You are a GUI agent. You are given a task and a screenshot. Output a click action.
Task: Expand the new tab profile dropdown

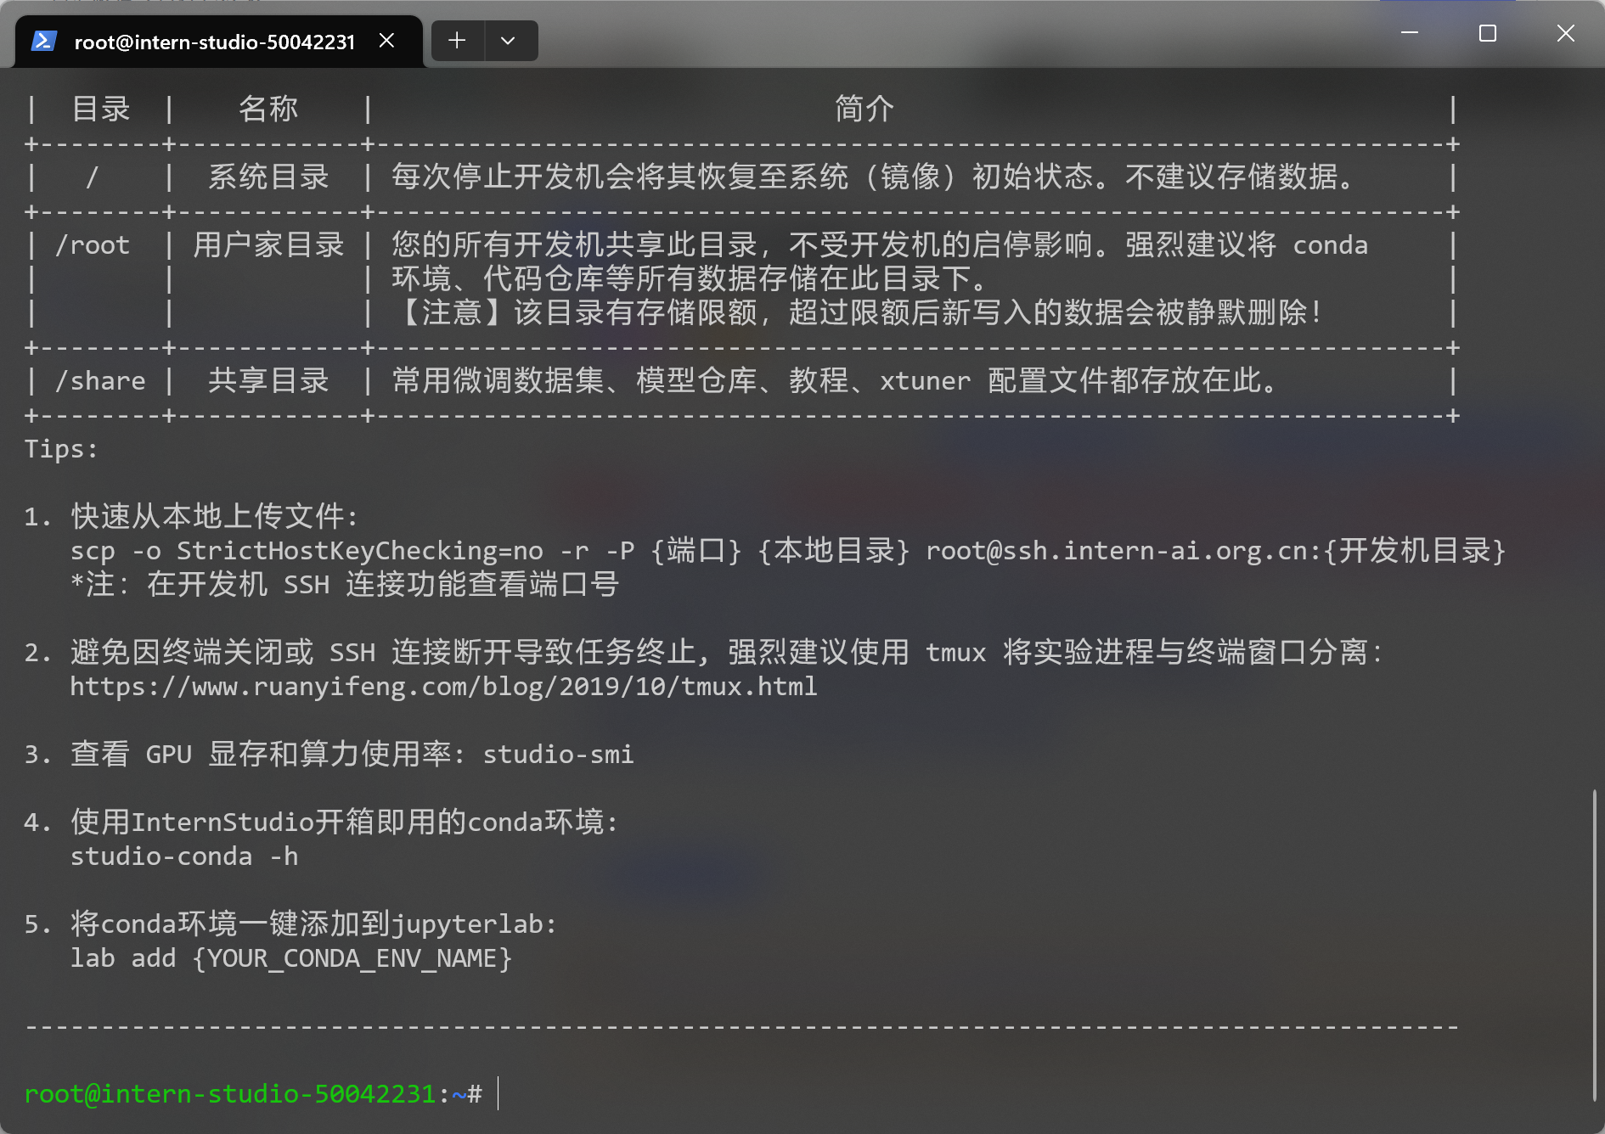click(x=508, y=41)
